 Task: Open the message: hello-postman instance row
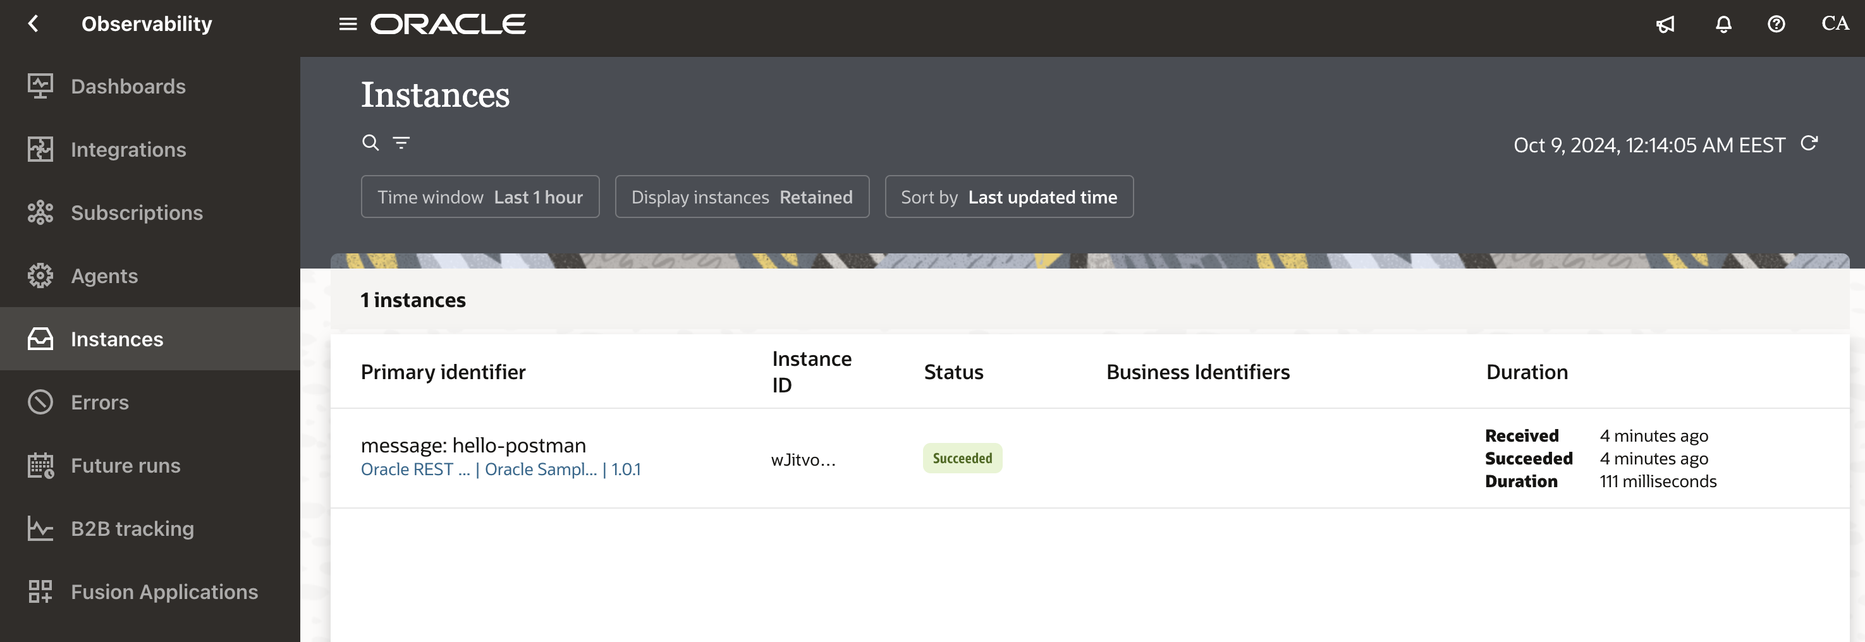(473, 445)
